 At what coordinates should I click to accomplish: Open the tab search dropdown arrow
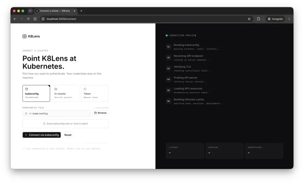[x=30, y=11]
